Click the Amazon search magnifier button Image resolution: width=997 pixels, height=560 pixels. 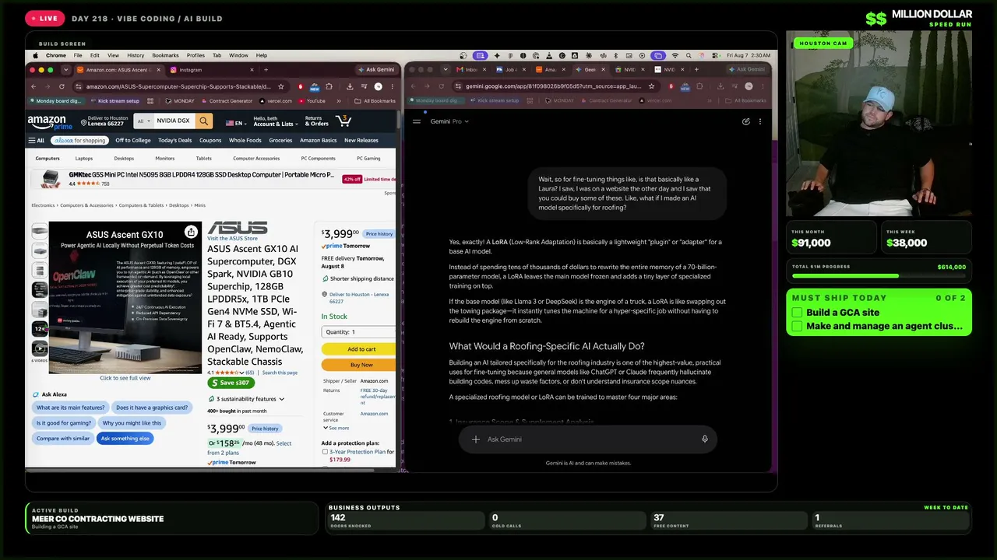click(x=203, y=121)
